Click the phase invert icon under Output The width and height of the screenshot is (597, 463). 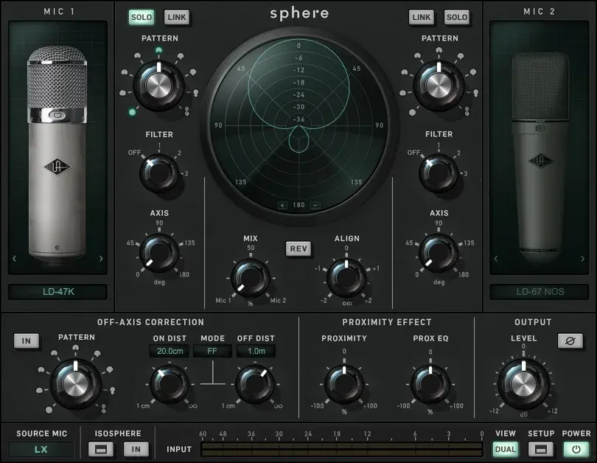pos(569,341)
